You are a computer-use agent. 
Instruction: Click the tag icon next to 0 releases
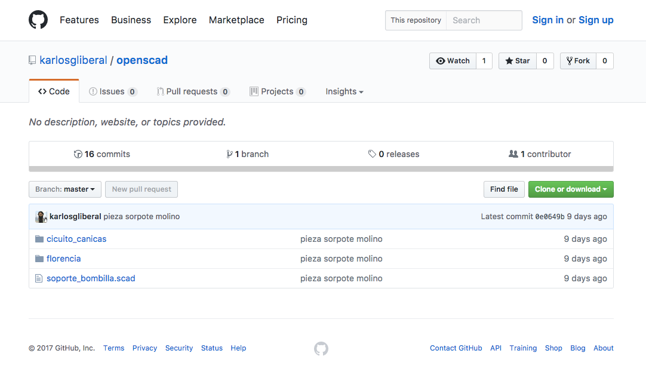click(x=372, y=154)
